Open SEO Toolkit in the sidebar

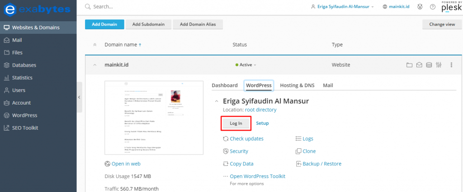point(38,128)
